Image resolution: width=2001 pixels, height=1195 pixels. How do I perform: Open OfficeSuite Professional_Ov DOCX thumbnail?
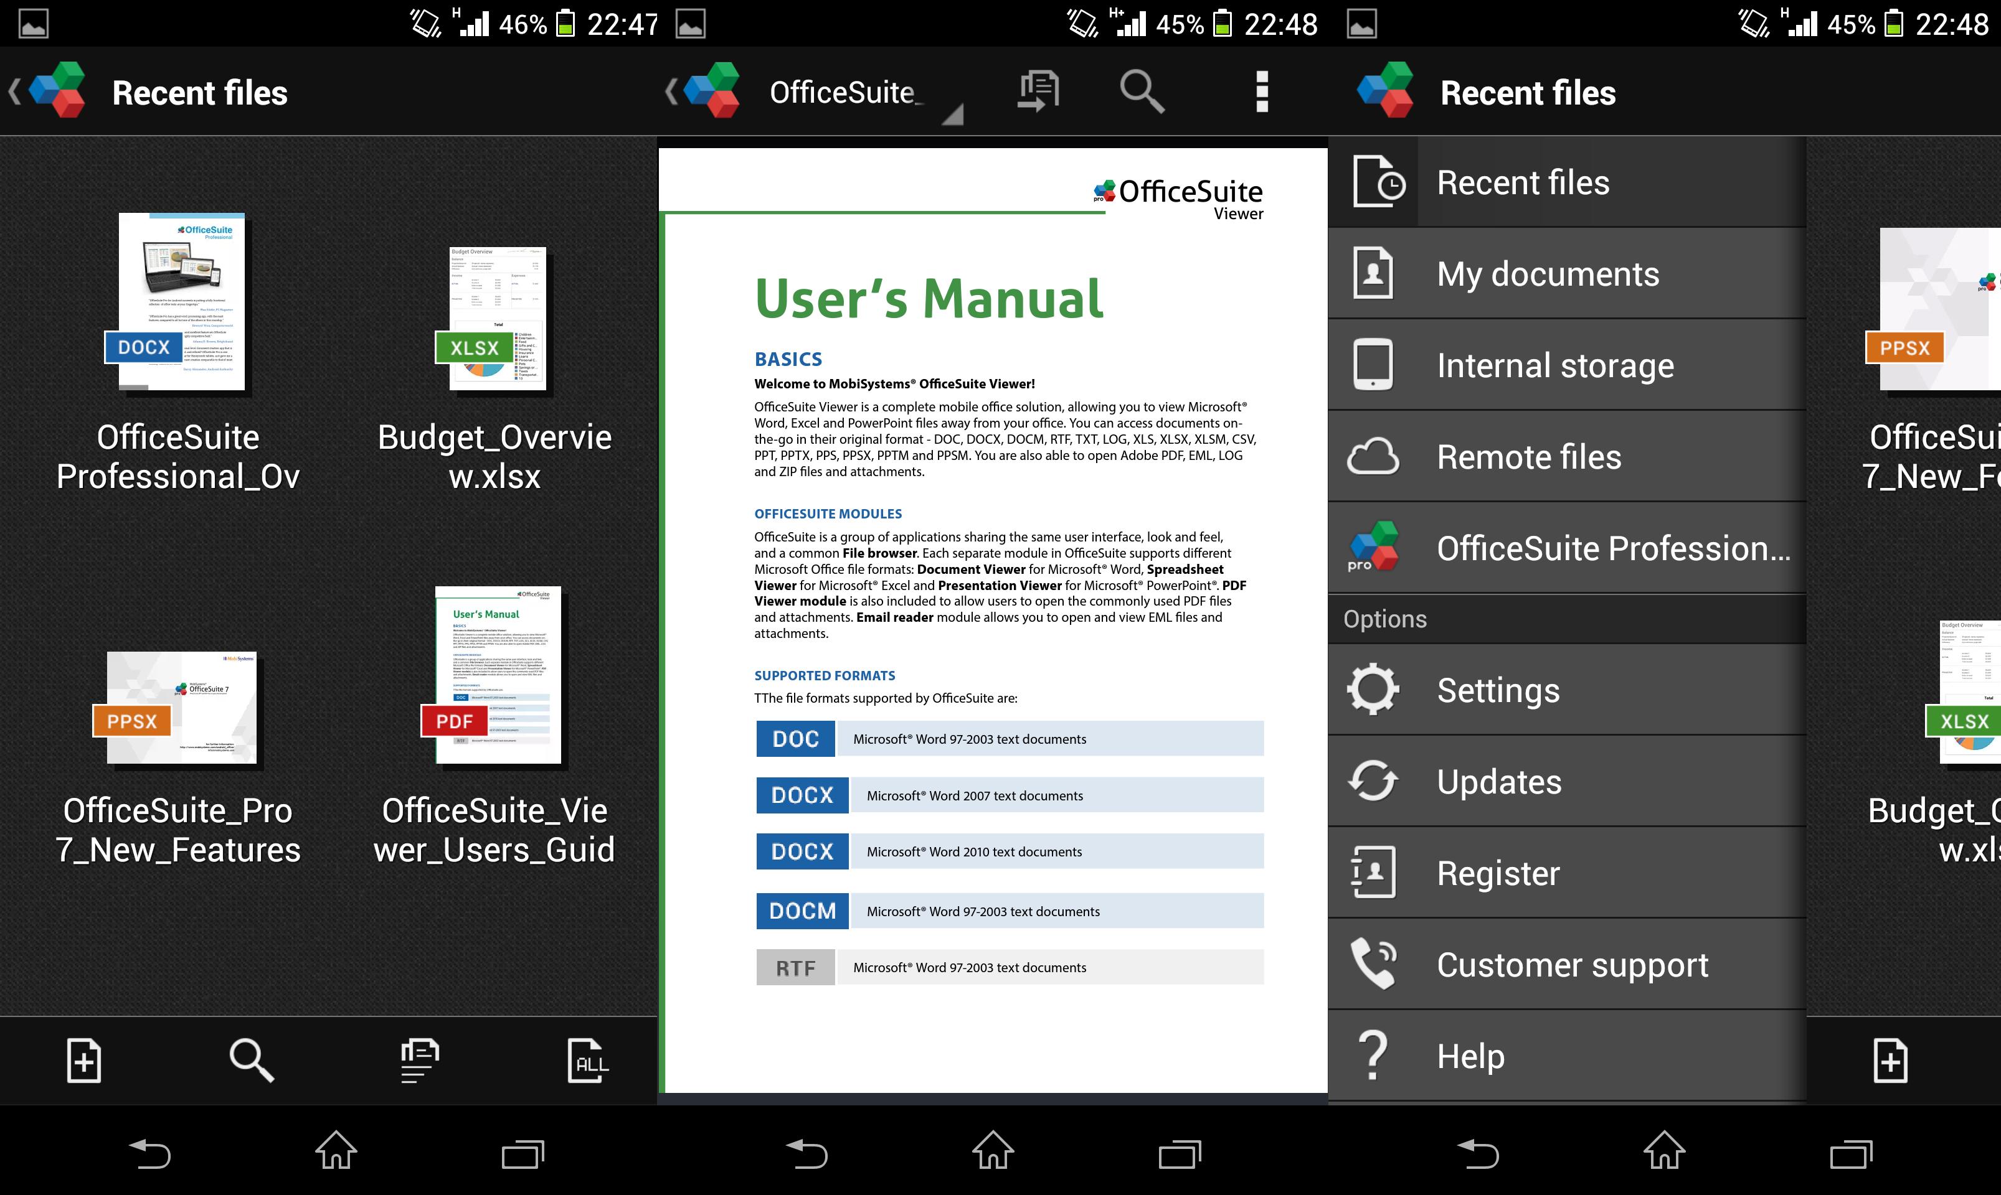coord(178,302)
